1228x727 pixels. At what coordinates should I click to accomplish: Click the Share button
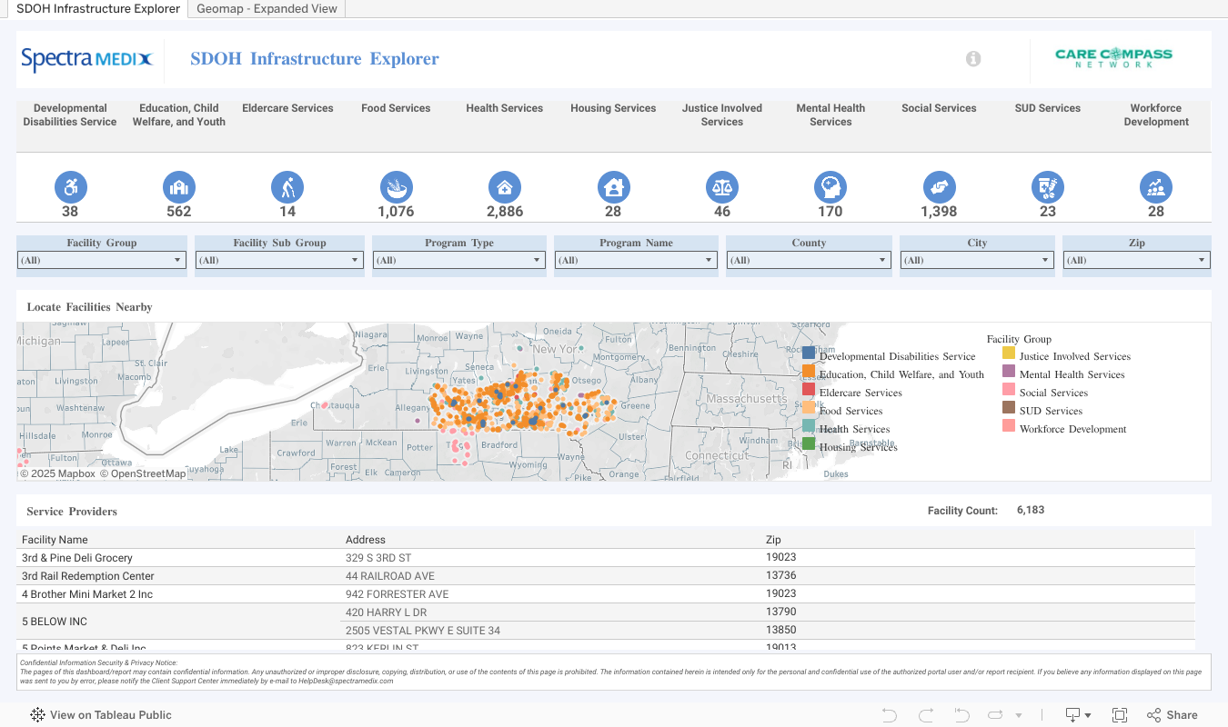[1173, 715]
